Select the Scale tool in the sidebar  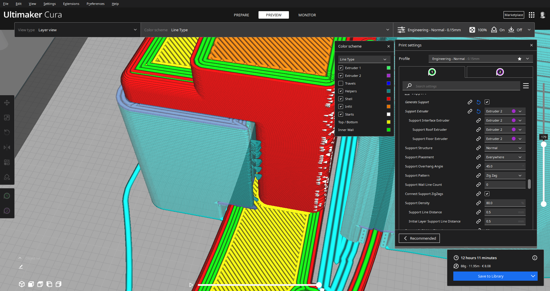click(7, 118)
